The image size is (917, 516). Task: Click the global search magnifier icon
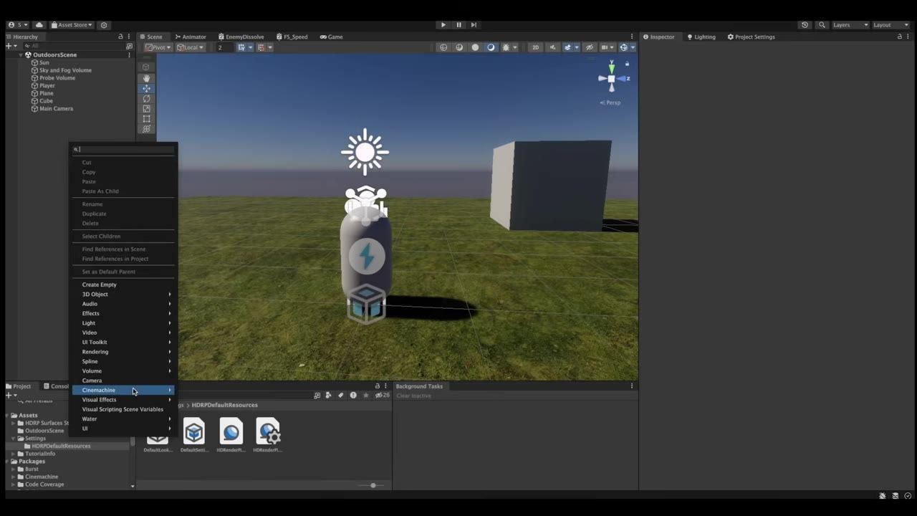(822, 25)
